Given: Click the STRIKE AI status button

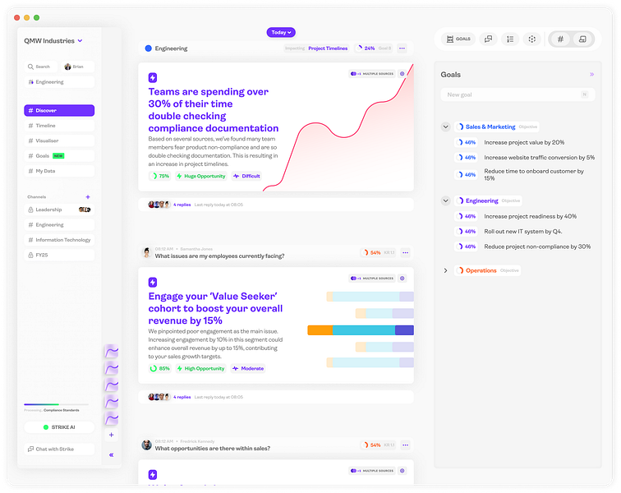Looking at the screenshot, I should coord(59,427).
